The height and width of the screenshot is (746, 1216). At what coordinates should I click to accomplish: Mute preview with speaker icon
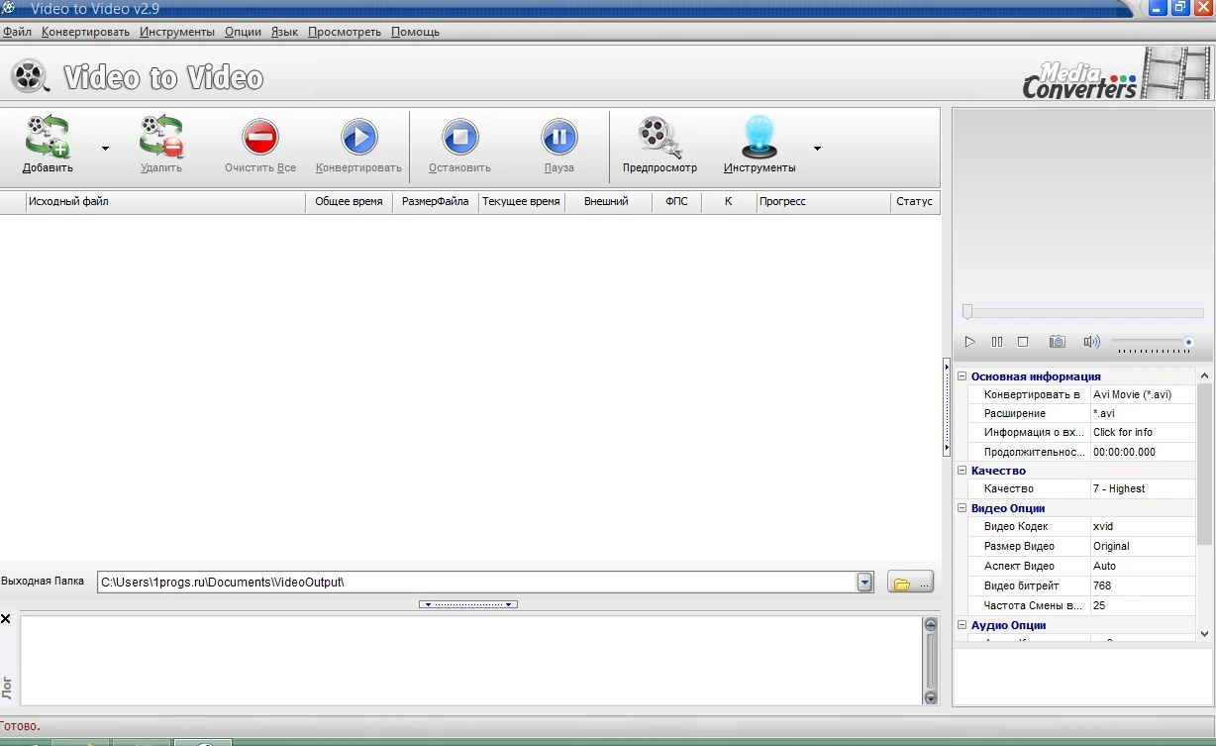(1091, 342)
